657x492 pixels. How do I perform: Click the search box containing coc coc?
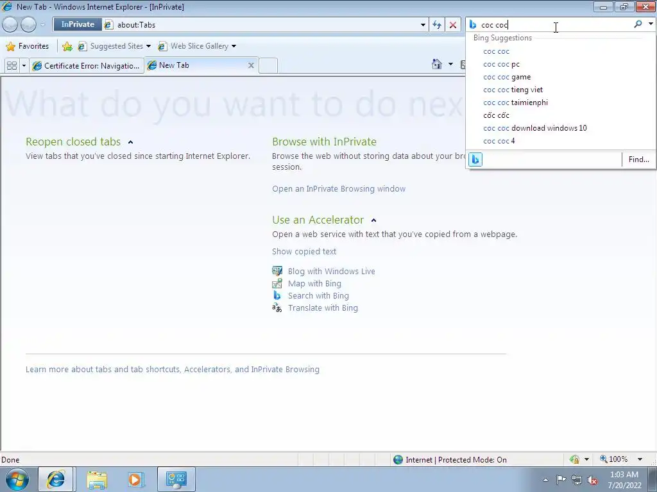click(555, 25)
